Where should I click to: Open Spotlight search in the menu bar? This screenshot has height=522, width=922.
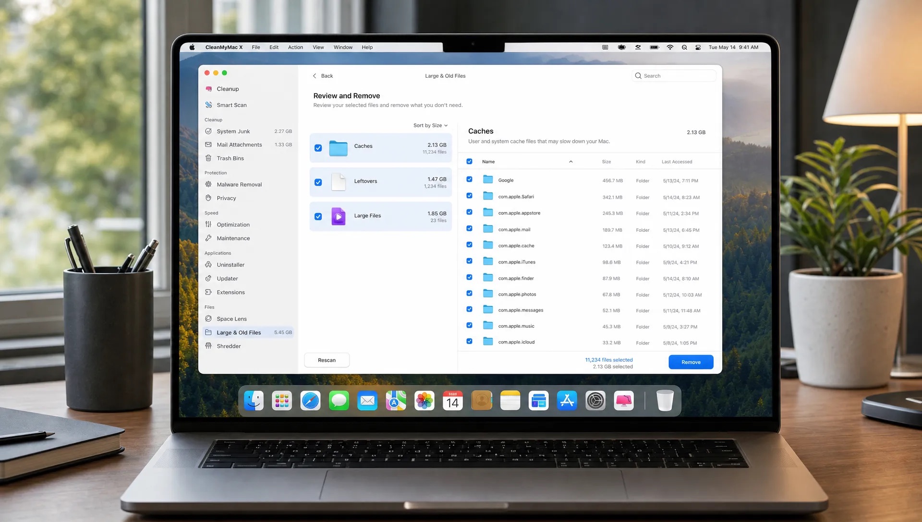684,47
